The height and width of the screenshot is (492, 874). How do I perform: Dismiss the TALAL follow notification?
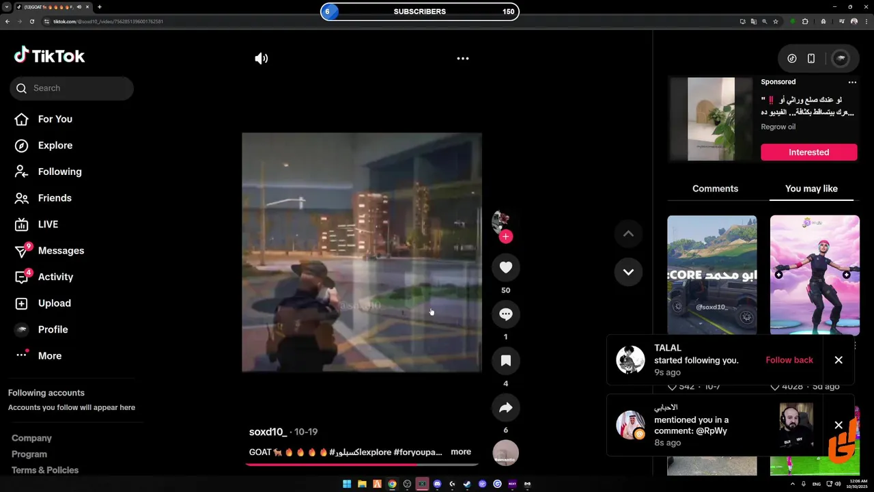tap(838, 360)
